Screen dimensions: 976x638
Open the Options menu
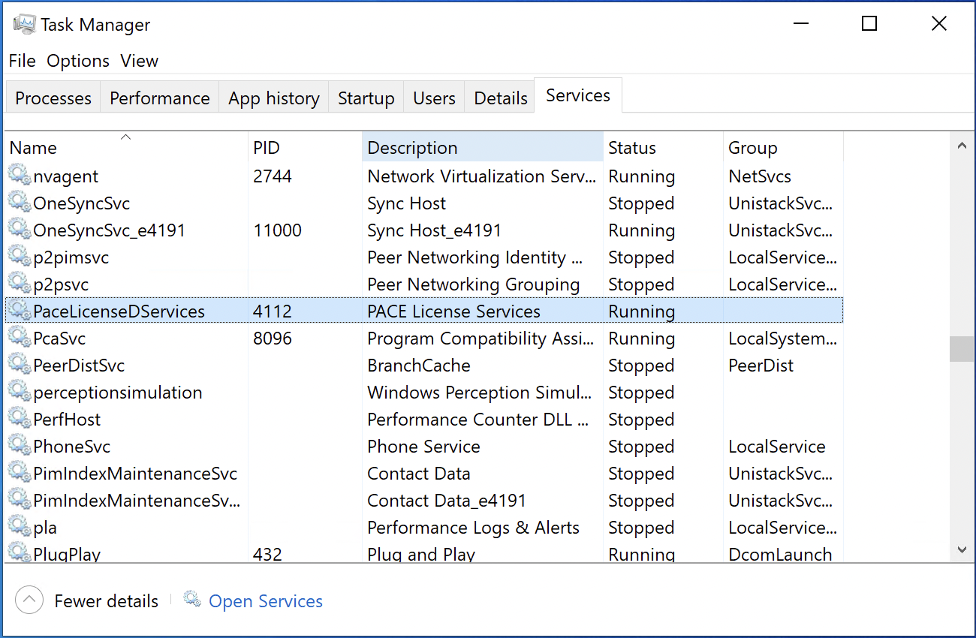77,61
